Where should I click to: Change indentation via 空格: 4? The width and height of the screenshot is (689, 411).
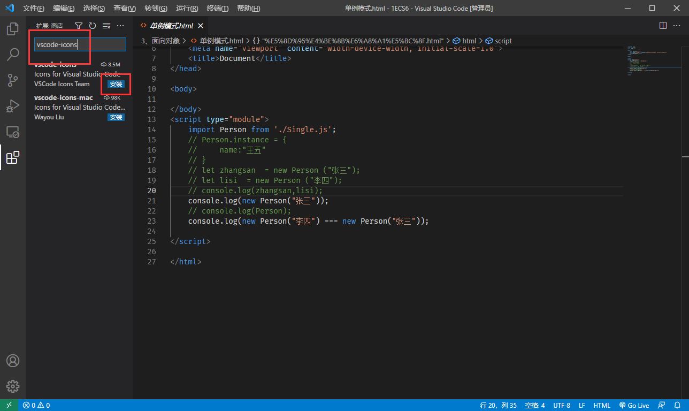[x=535, y=405]
